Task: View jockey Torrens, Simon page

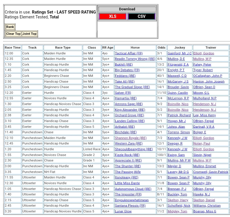Action: click(x=179, y=132)
